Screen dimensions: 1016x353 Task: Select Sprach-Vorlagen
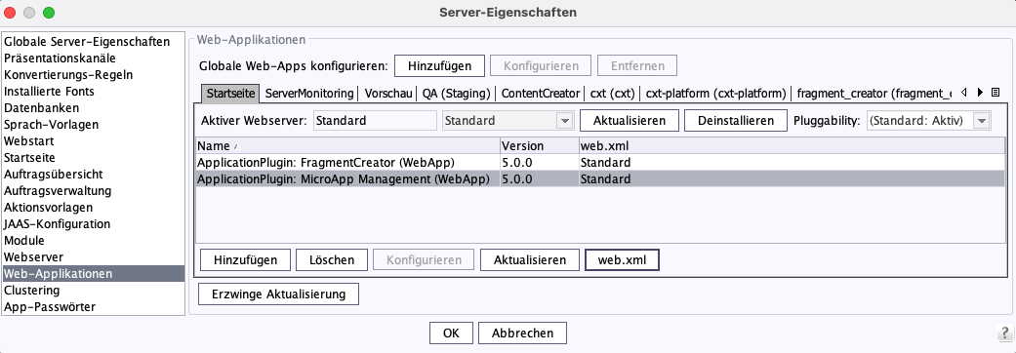tap(94, 125)
